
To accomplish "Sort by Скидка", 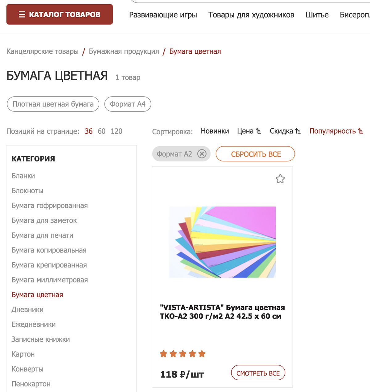I will click(x=285, y=131).
